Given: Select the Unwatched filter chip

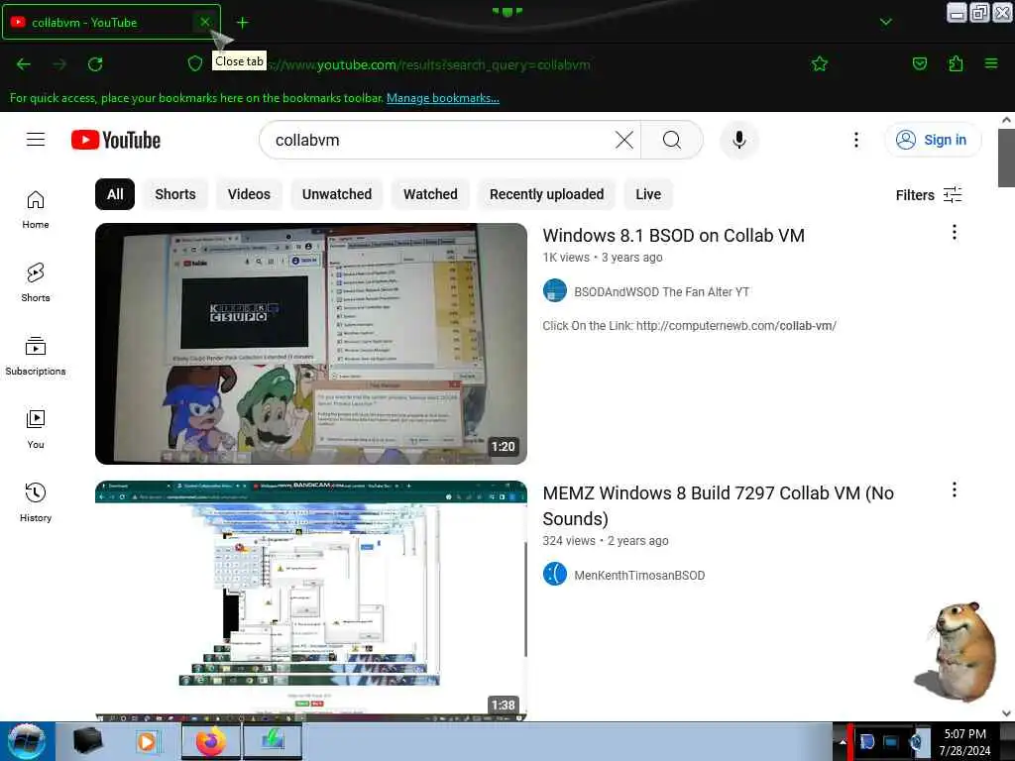Looking at the screenshot, I should [x=337, y=194].
